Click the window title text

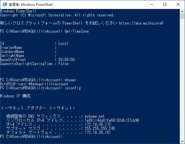31,5
